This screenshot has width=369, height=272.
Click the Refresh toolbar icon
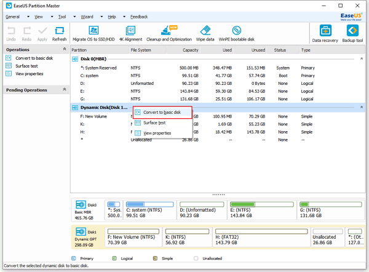[x=59, y=34]
